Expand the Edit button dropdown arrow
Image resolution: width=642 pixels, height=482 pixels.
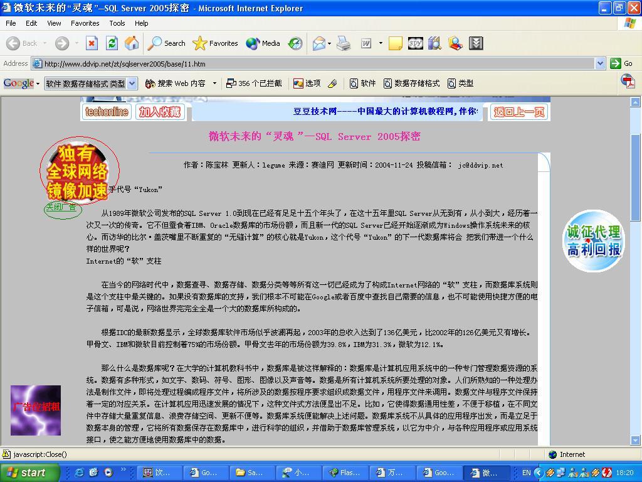[381, 43]
